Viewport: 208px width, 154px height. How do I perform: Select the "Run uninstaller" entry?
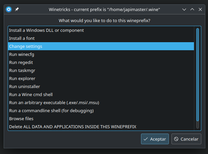24,86
